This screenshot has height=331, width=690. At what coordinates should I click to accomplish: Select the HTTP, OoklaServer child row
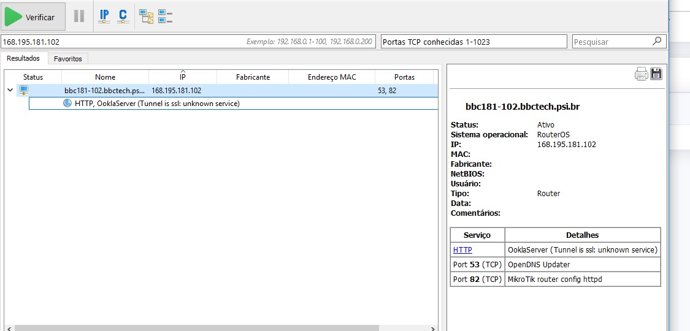coord(233,104)
